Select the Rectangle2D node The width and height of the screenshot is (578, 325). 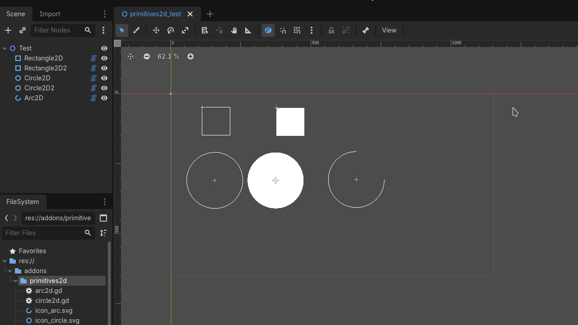click(x=43, y=58)
